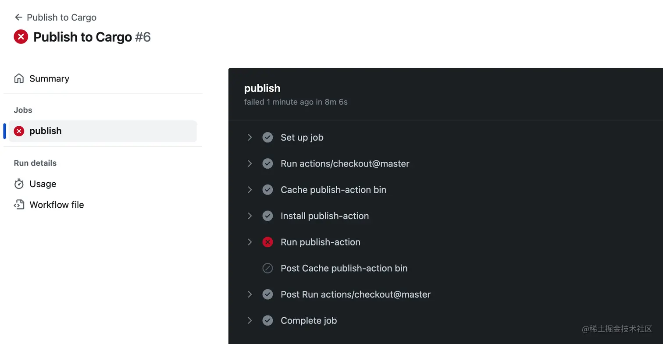Select the red failure icon for Run publish-action
The height and width of the screenshot is (344, 663).
pos(267,242)
